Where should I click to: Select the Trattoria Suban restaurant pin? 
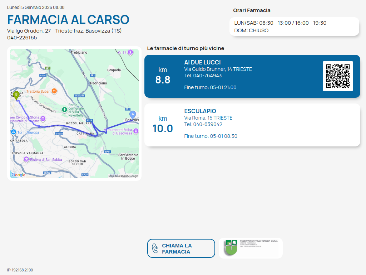point(54,91)
